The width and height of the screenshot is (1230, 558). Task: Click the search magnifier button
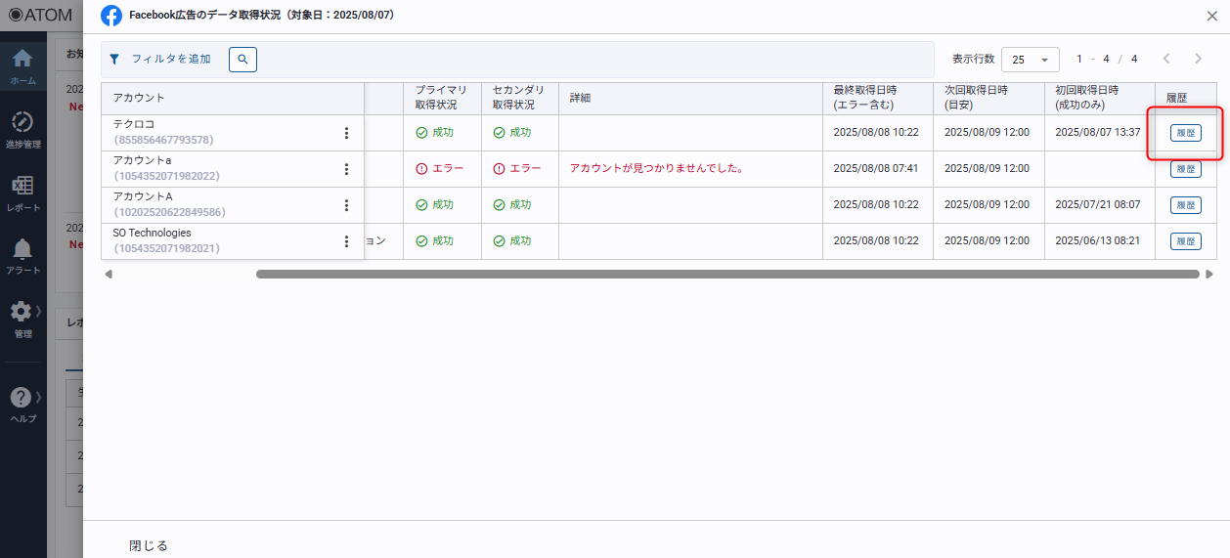pos(242,60)
